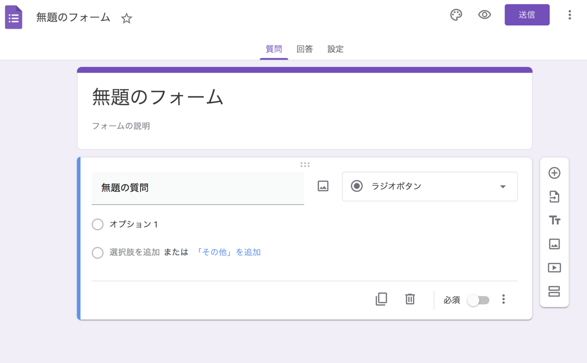Add a video using the sidebar icon

coord(554,267)
